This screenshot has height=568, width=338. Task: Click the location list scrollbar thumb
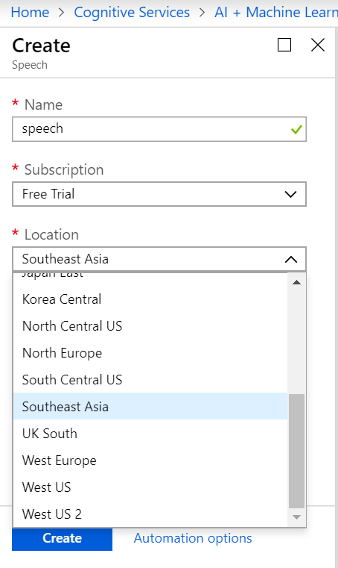point(296,452)
